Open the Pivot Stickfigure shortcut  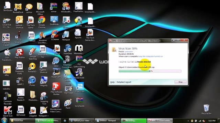click(x=19, y=37)
